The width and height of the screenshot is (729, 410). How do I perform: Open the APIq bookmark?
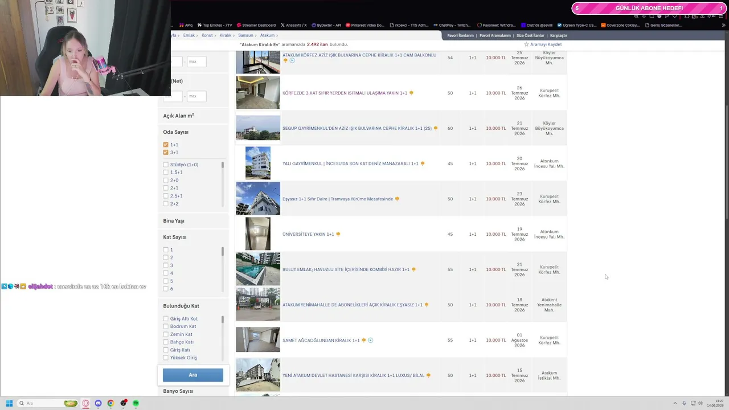(186, 25)
